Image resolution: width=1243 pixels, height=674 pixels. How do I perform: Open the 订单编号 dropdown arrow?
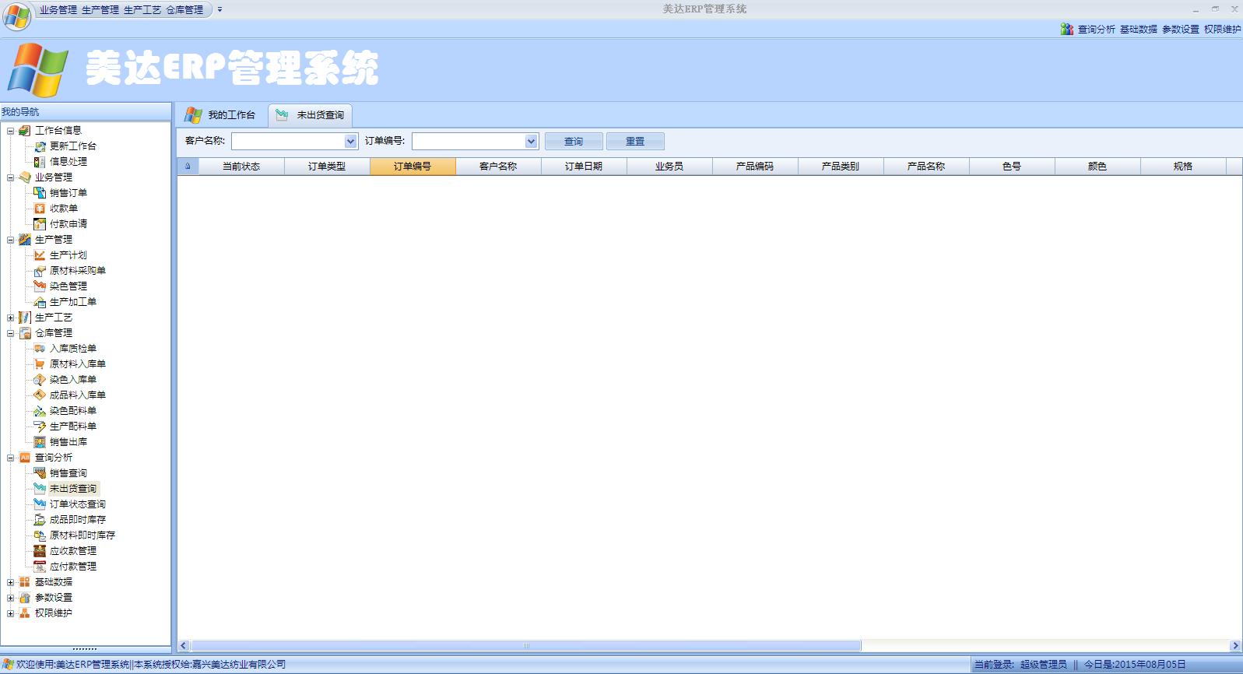531,142
